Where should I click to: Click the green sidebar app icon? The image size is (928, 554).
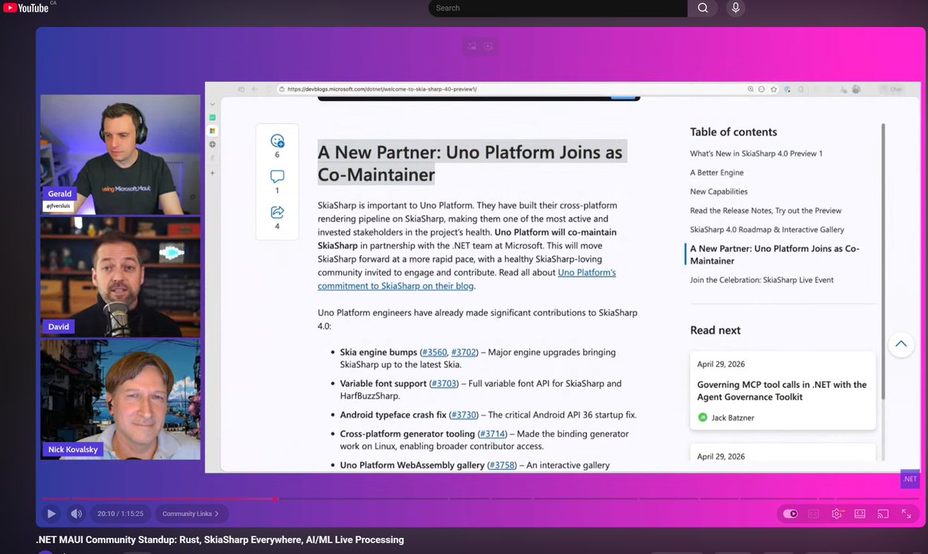[213, 117]
